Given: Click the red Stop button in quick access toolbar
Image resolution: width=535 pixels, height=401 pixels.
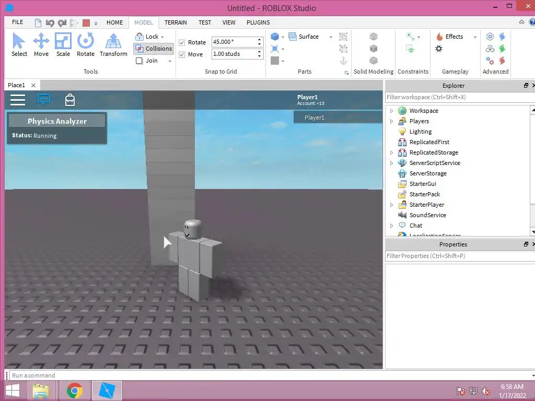Looking at the screenshot, I should click(x=86, y=23).
